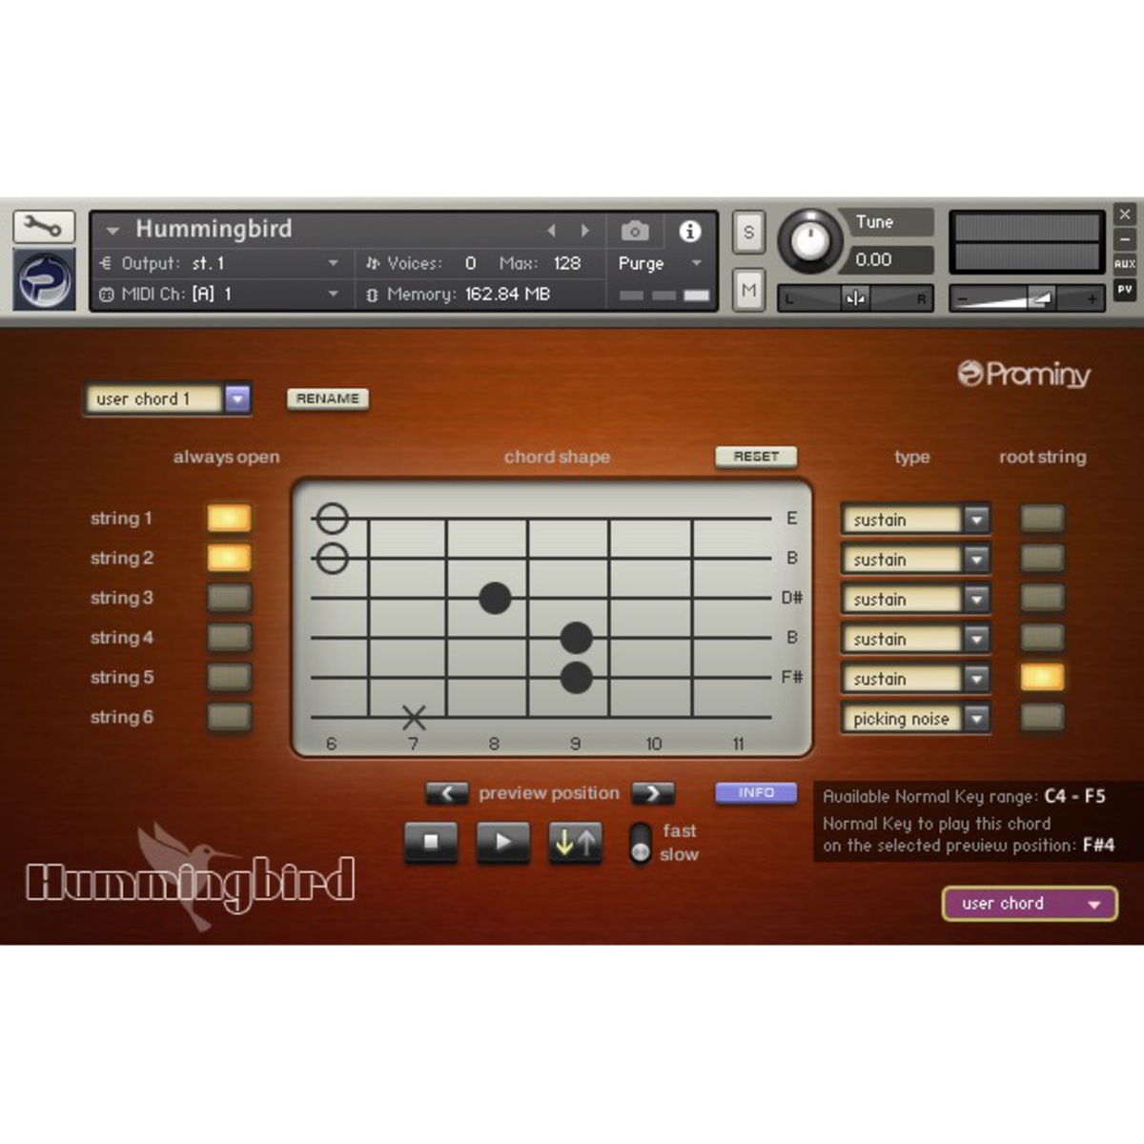The image size is (1144, 1144).
Task: Set root string to string 2
Action: pyautogui.click(x=1042, y=558)
